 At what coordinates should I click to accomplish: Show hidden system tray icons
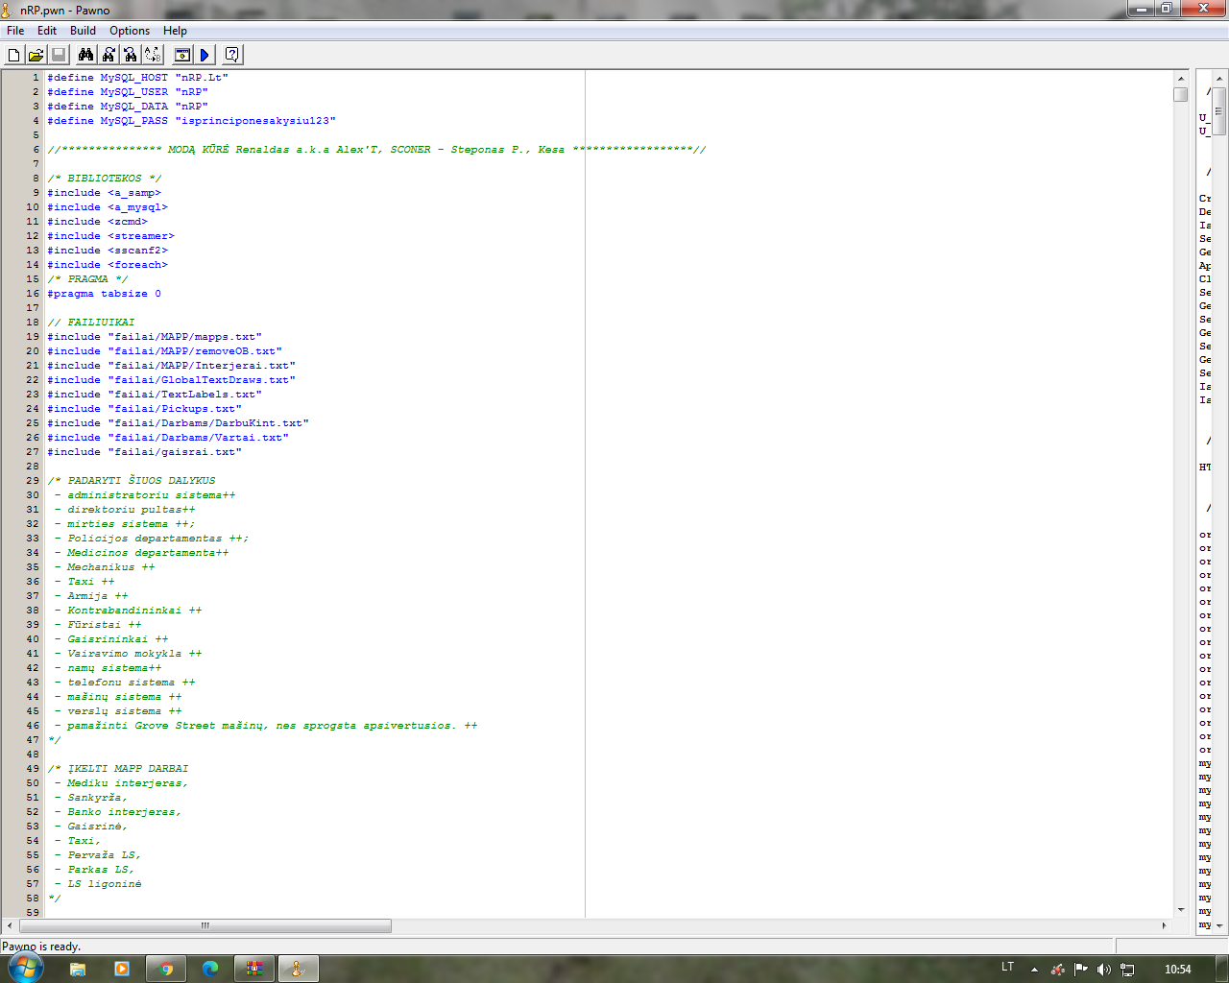[1034, 970]
